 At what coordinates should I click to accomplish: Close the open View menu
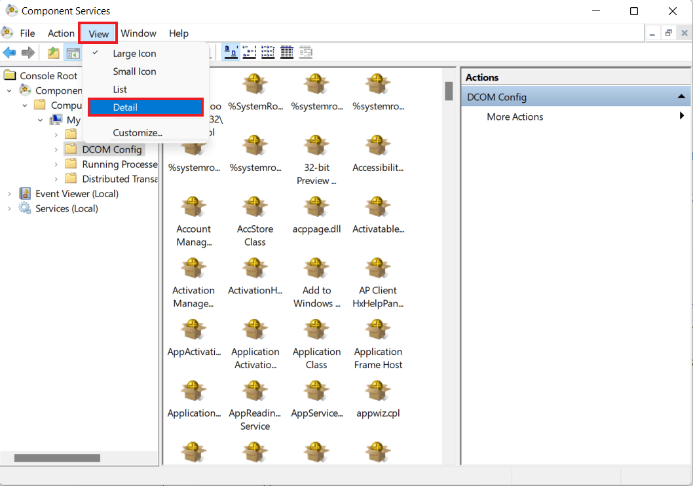click(98, 33)
